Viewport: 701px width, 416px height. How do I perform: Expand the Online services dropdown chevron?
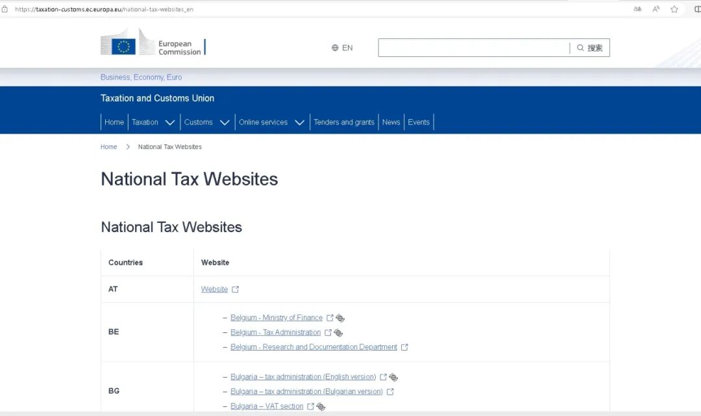[x=299, y=122]
